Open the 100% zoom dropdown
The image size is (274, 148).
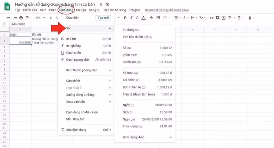point(40,18)
